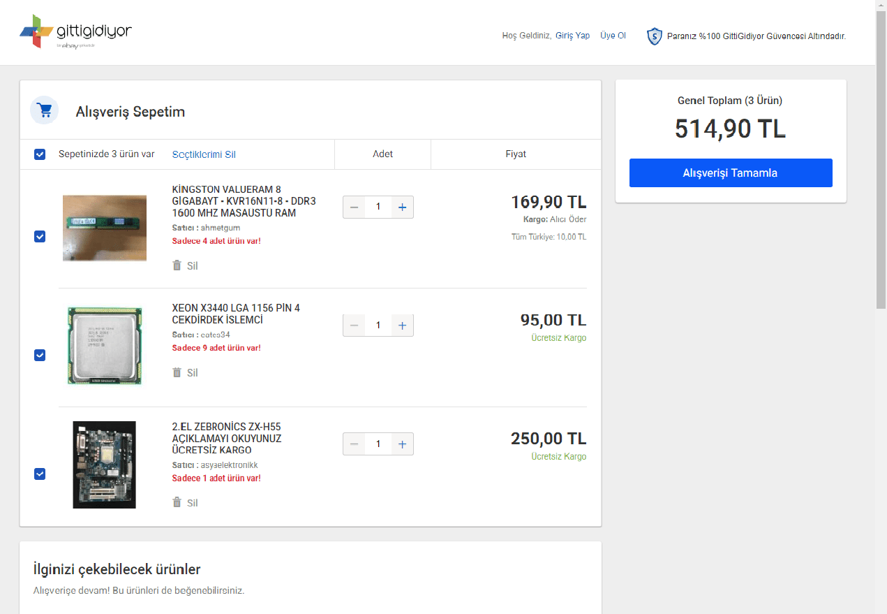Click trash icon for Kingston RAM
Image resolution: width=887 pixels, height=614 pixels.
click(177, 265)
